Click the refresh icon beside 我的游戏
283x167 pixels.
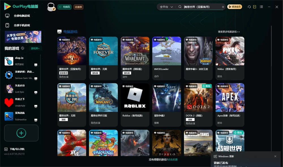23,48
